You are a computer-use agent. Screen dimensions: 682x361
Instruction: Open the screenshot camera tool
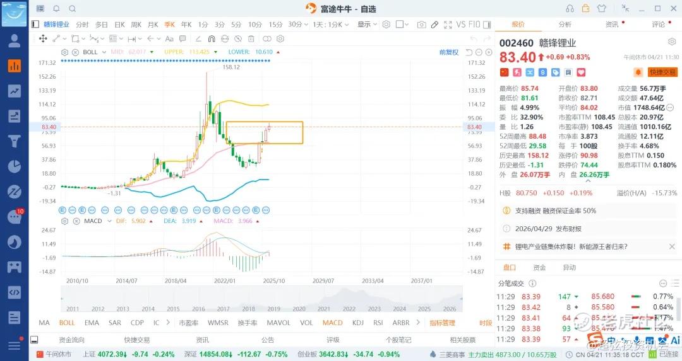click(x=421, y=25)
